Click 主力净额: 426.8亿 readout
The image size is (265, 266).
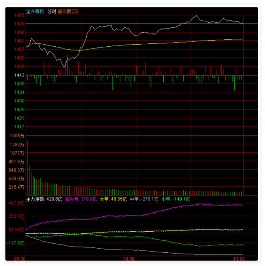pos(44,199)
